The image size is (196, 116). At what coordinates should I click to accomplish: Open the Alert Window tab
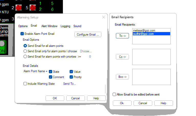point(49,26)
